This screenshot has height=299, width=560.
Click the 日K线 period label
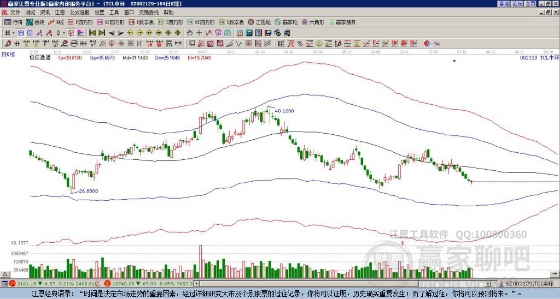[x=8, y=54]
